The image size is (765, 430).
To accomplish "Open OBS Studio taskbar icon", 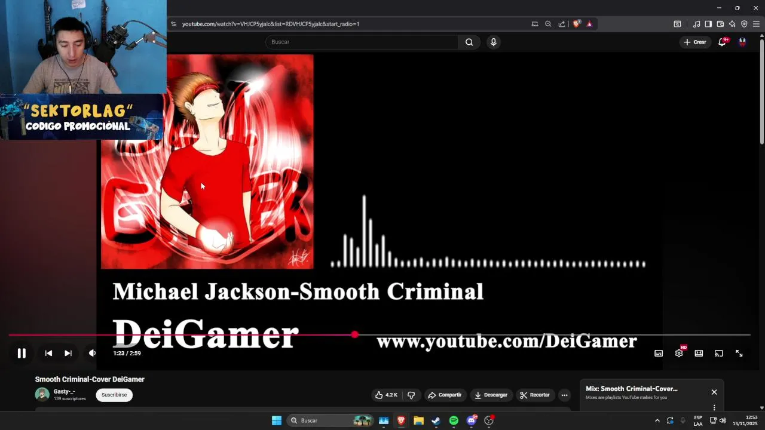I will click(x=489, y=420).
